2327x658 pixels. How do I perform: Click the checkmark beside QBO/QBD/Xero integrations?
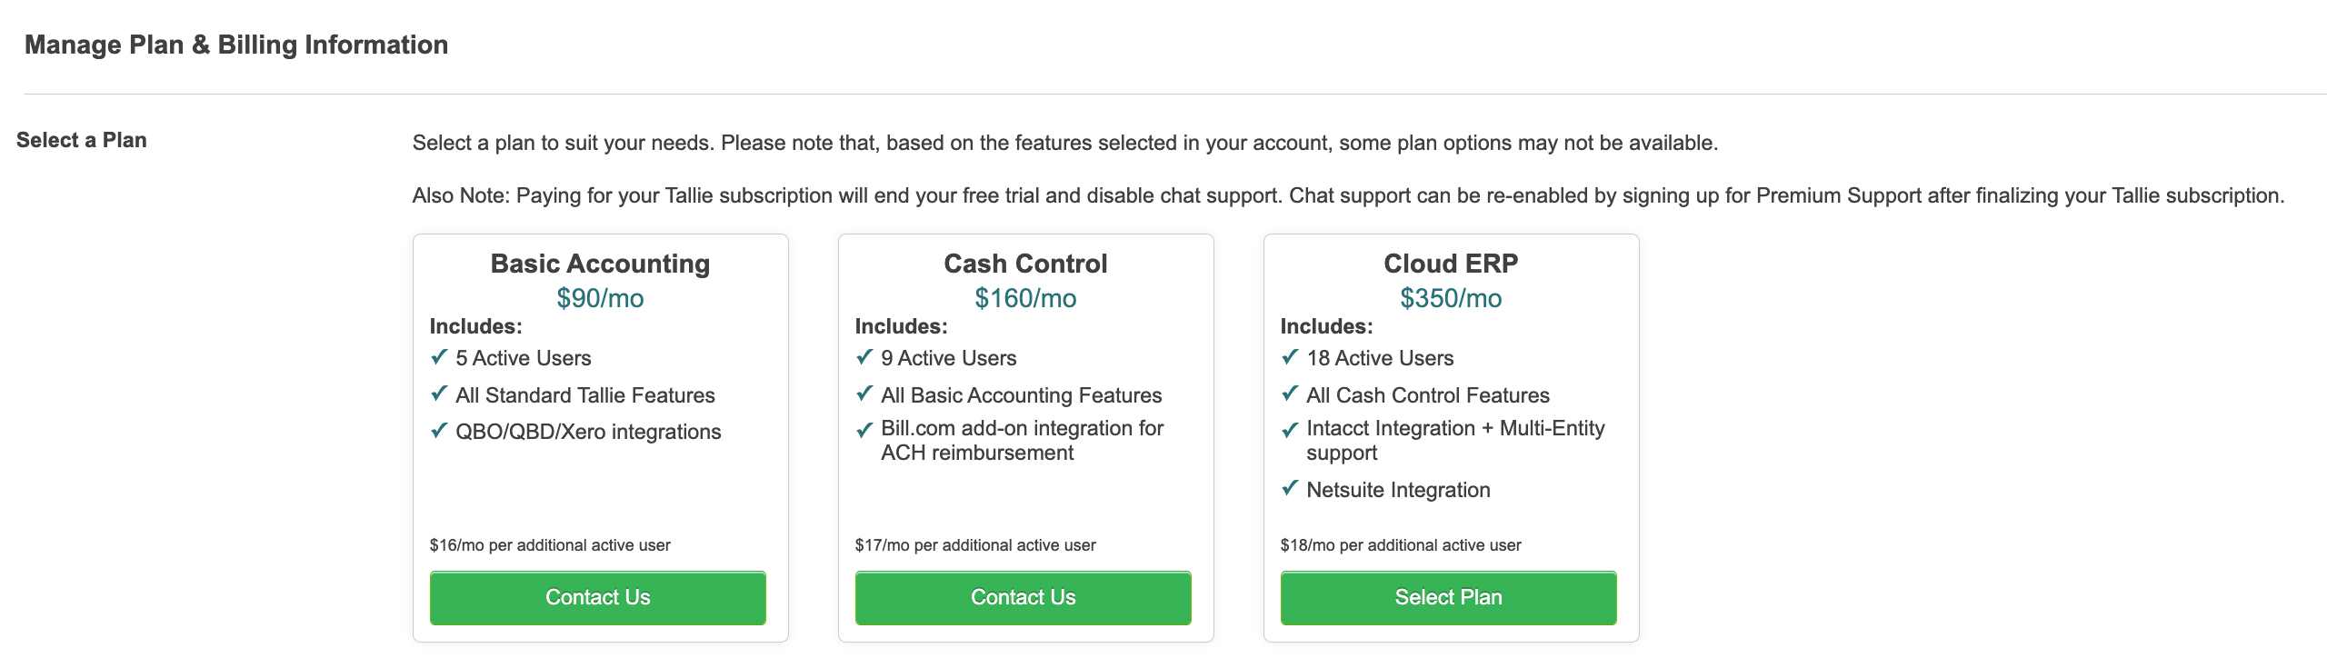click(439, 430)
